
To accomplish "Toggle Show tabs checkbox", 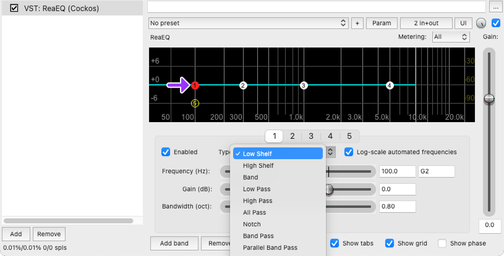I will (335, 243).
